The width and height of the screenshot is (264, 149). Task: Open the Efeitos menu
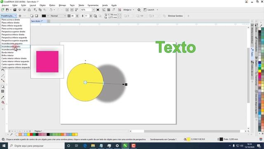[52, 5]
